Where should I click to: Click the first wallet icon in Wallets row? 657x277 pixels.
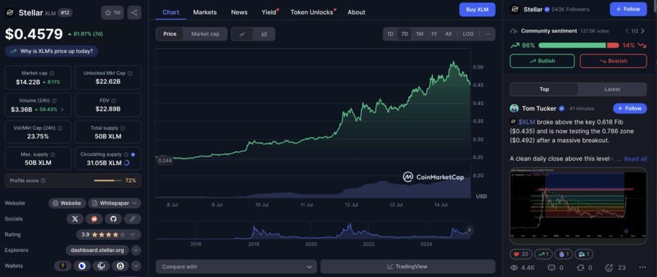point(64,265)
